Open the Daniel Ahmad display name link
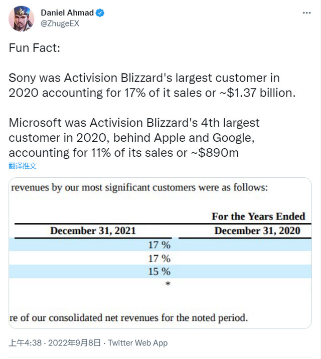The width and height of the screenshot is (321, 359). click(67, 13)
